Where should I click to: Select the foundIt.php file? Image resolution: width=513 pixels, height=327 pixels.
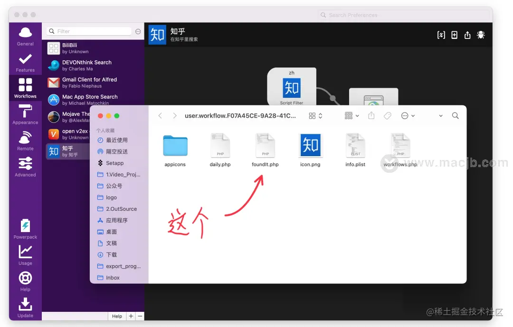(265, 150)
